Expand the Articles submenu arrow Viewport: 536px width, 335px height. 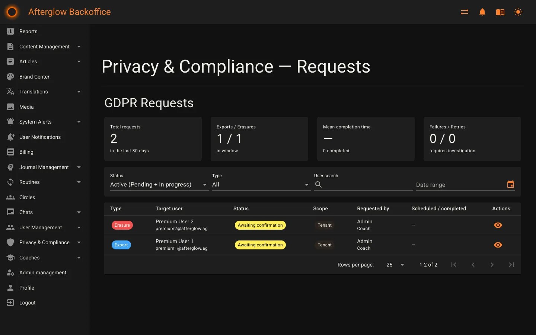[79, 61]
